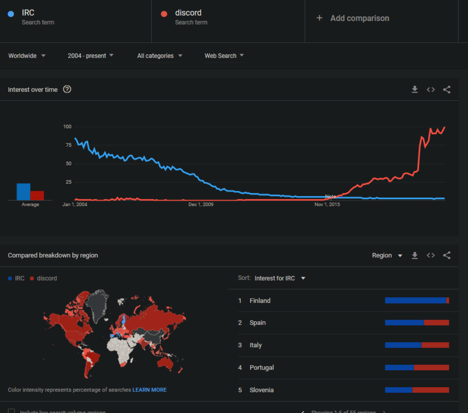
Task: Click Slovenia's interest comparison bar
Action: (417, 390)
